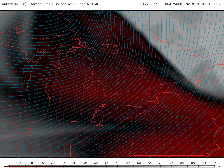Click the "75" label on the color scale

pyautogui.click(x=171, y=163)
